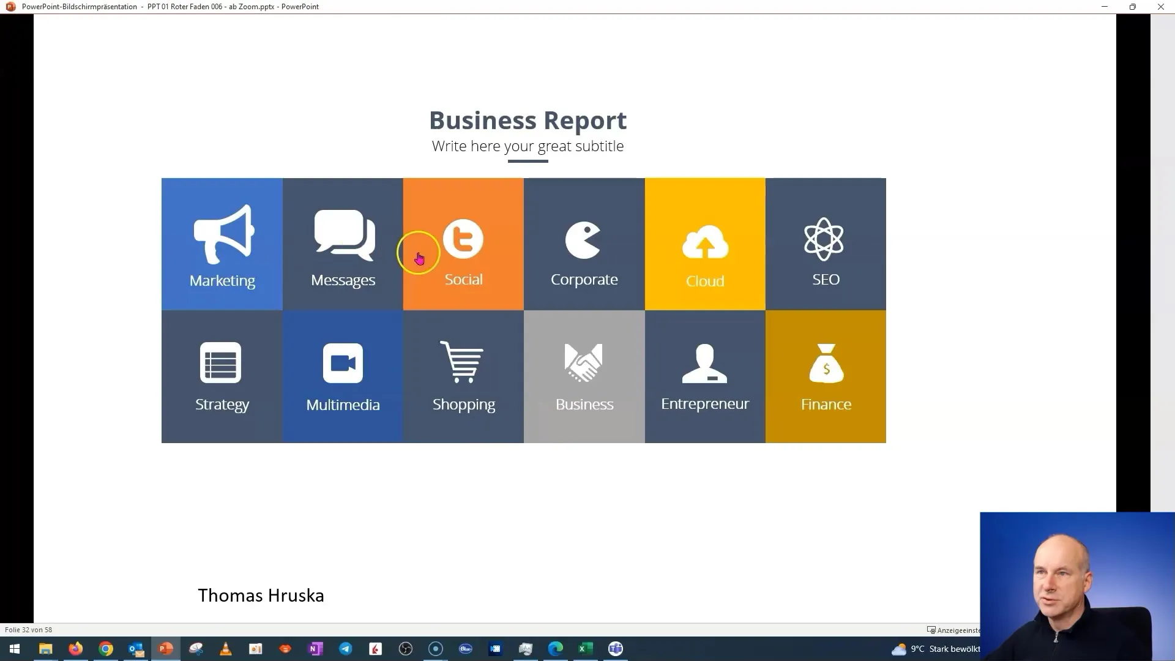Select slide 32 indicator at bottom left

tap(28, 630)
